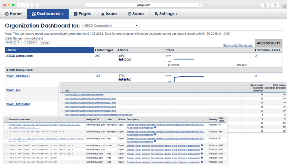Click the Assigned To column header
The height and width of the screenshot is (165, 287).
pyautogui.click(x=93, y=119)
